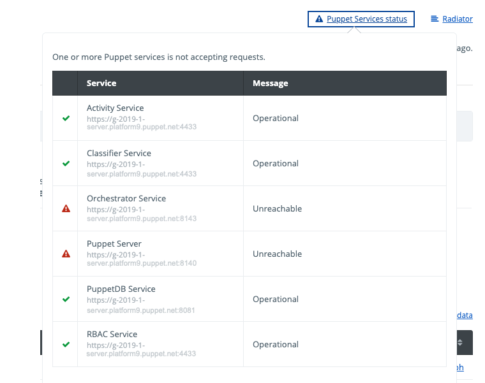The width and height of the screenshot is (485, 383).
Task: Click Operational message for RBAC Service
Action: pyautogui.click(x=275, y=344)
